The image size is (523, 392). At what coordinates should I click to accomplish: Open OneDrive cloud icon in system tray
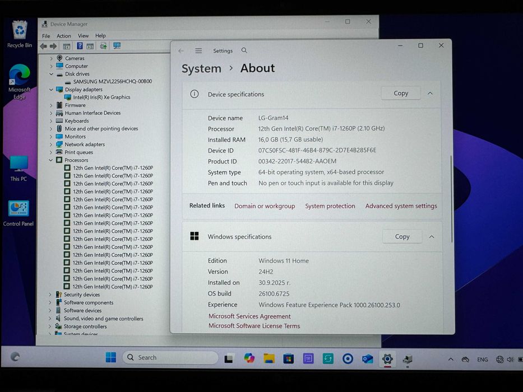pos(465,360)
